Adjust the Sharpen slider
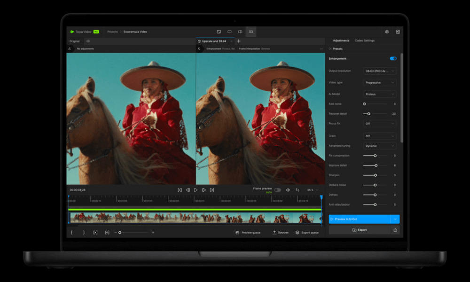The image size is (470, 282). tap(375, 175)
